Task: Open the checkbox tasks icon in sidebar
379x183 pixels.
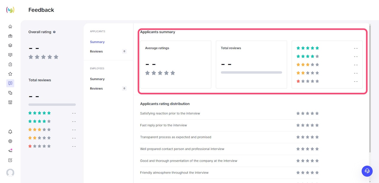Action: [10, 160]
